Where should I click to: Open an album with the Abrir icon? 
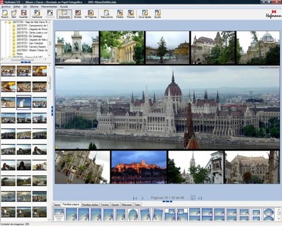tap(14, 14)
